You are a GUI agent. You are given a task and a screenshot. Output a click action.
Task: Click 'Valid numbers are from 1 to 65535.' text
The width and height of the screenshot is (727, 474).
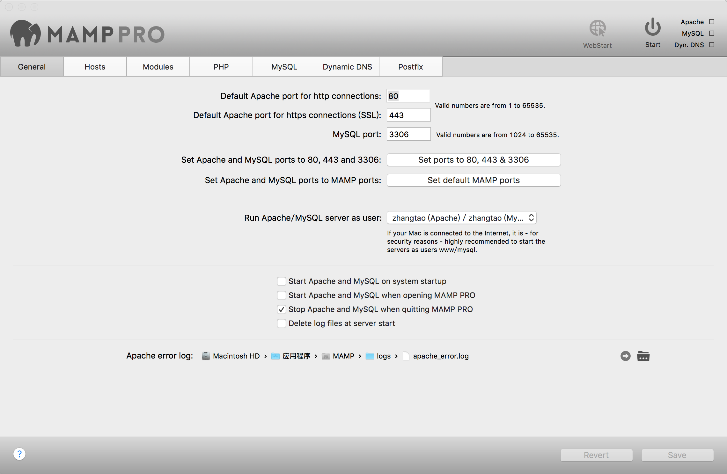490,106
